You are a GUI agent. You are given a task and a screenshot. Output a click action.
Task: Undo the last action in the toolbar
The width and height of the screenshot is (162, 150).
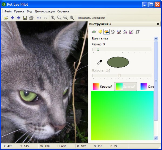click(x=39, y=18)
